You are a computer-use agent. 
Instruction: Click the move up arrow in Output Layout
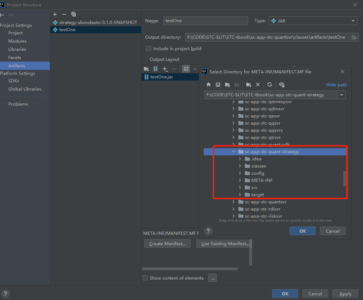[195, 69]
